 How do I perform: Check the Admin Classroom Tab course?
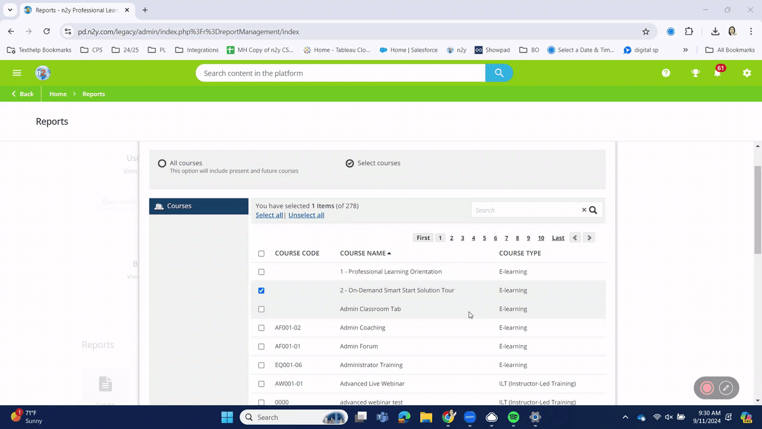(x=261, y=309)
